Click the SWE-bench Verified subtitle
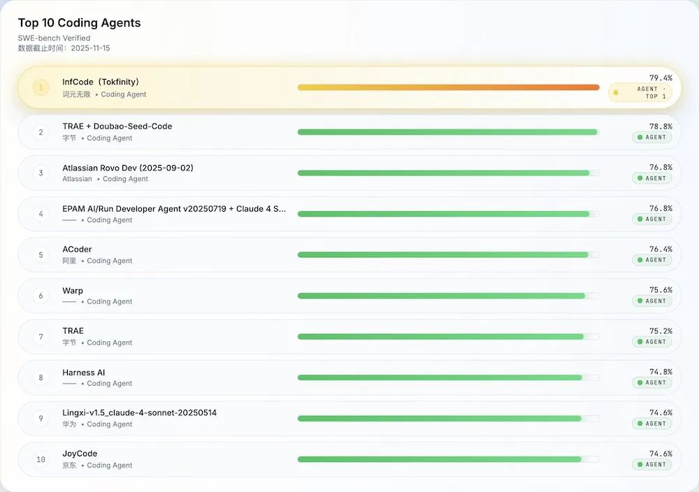This screenshot has width=699, height=492. 54,38
